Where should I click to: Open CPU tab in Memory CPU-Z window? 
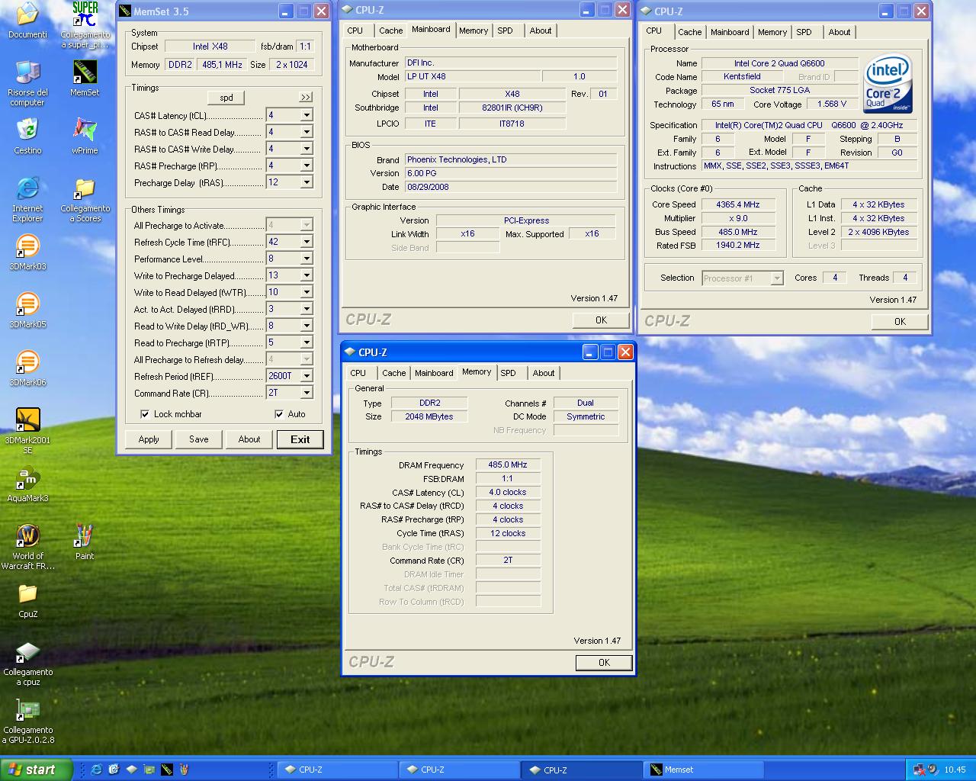[358, 373]
